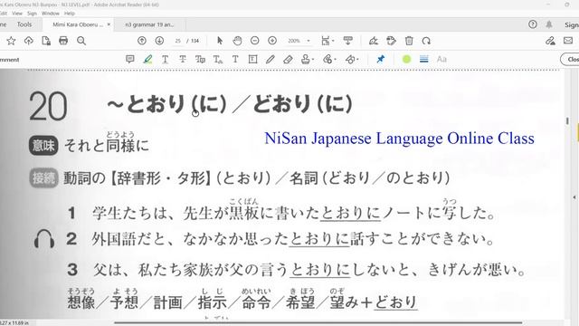Click the upload to cloud icon
This screenshot has height=326, width=579.
[x=28, y=41]
